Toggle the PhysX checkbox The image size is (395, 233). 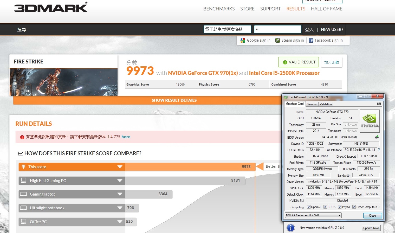pos(340,207)
